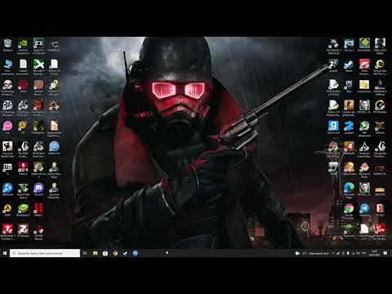Open the Epic Games Launcher shortcut

(349, 87)
